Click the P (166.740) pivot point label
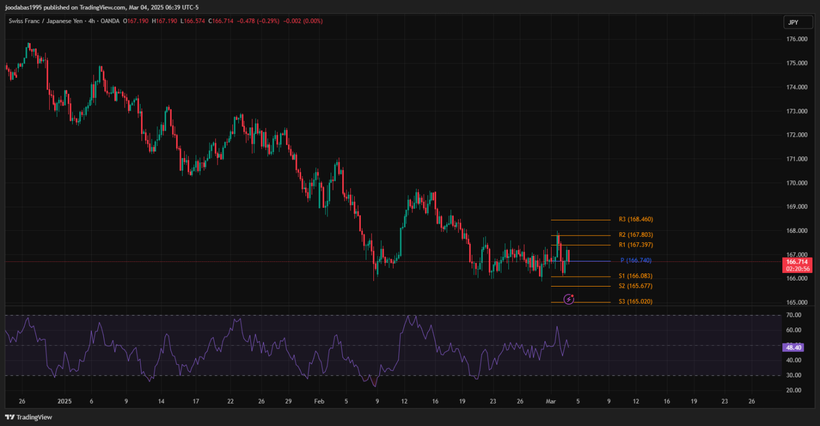Image resolution: width=820 pixels, height=426 pixels. 636,260
